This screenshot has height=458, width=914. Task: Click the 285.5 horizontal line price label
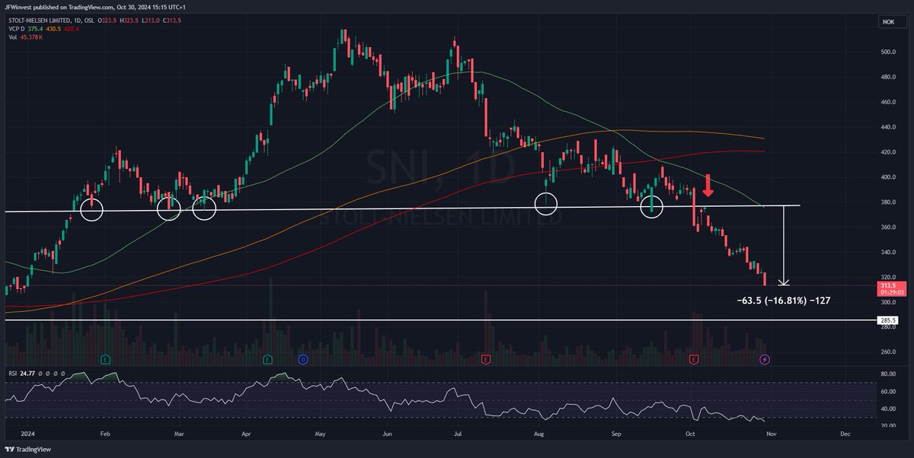coord(888,321)
